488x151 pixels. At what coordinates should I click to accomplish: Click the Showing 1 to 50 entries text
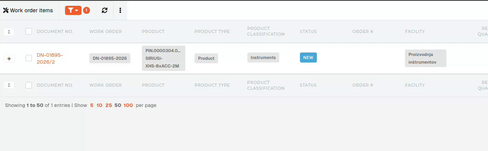pos(38,105)
